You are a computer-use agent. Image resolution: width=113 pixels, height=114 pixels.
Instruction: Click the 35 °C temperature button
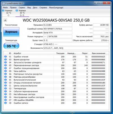point(11,46)
